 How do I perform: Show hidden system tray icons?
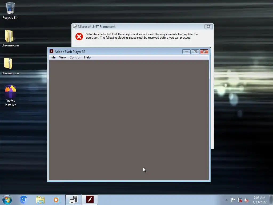click(227, 200)
